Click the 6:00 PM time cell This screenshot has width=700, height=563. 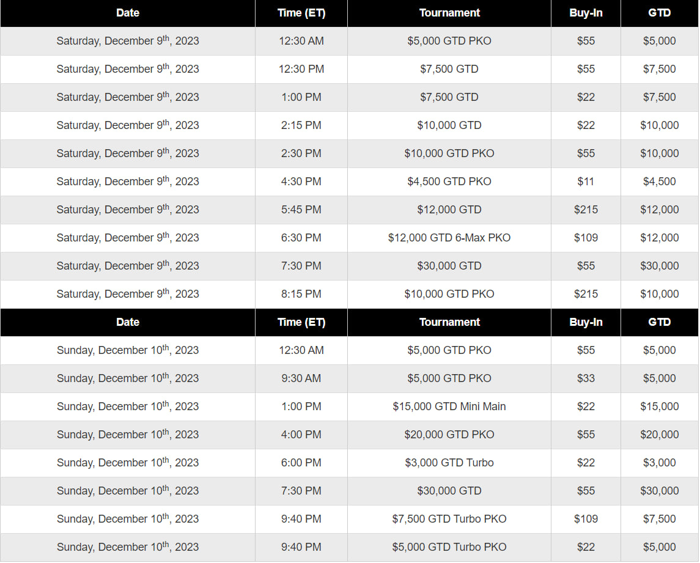(x=301, y=463)
